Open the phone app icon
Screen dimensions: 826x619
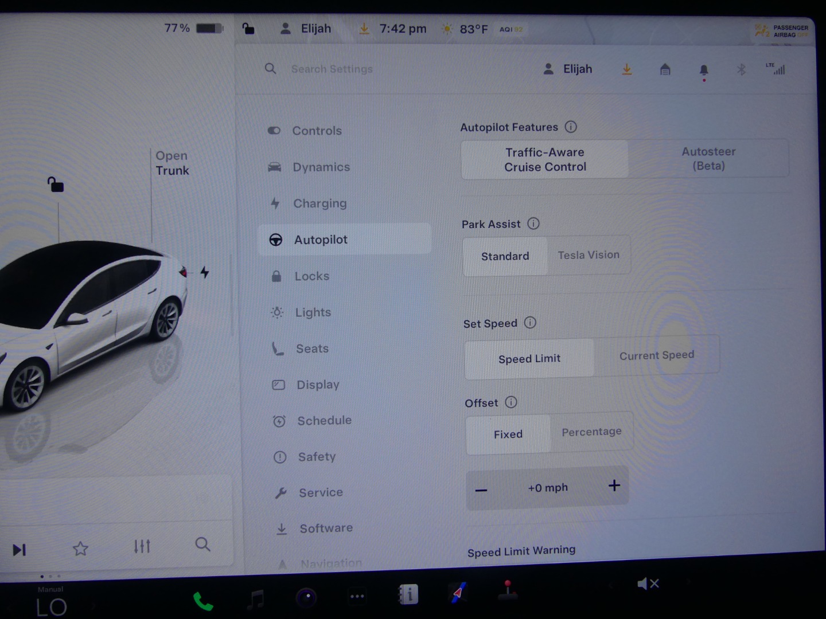tap(202, 601)
